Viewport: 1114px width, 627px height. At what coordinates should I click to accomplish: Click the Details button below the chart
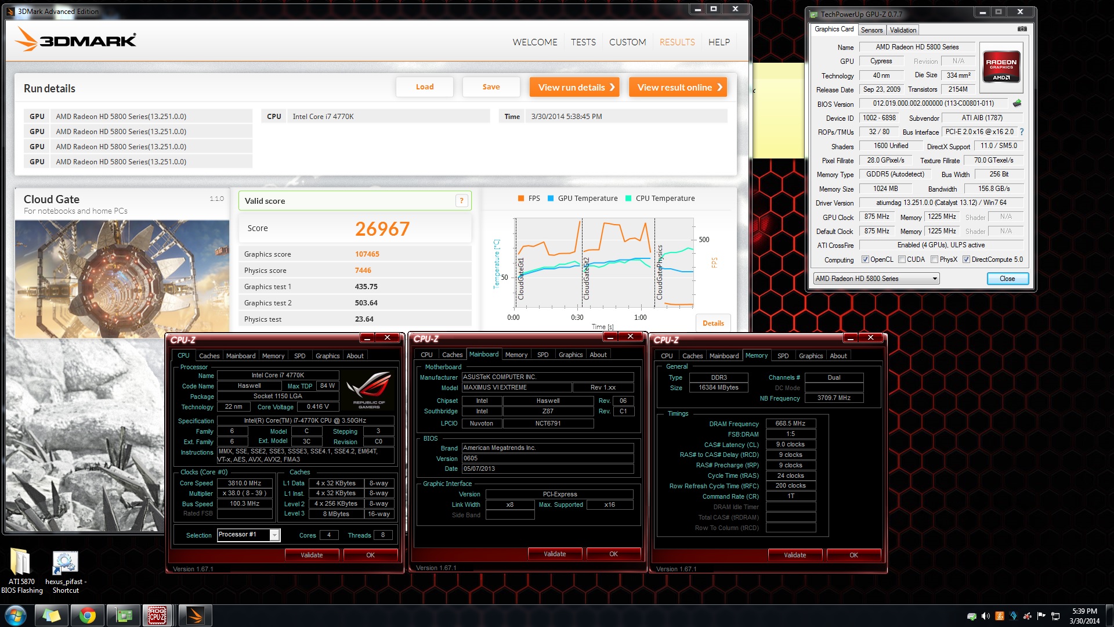[713, 323]
